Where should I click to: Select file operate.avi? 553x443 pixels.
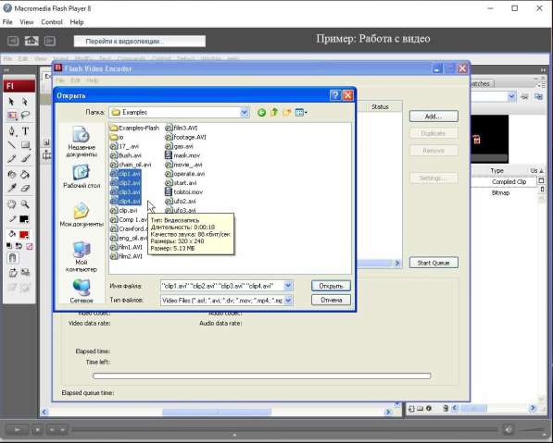[185, 174]
